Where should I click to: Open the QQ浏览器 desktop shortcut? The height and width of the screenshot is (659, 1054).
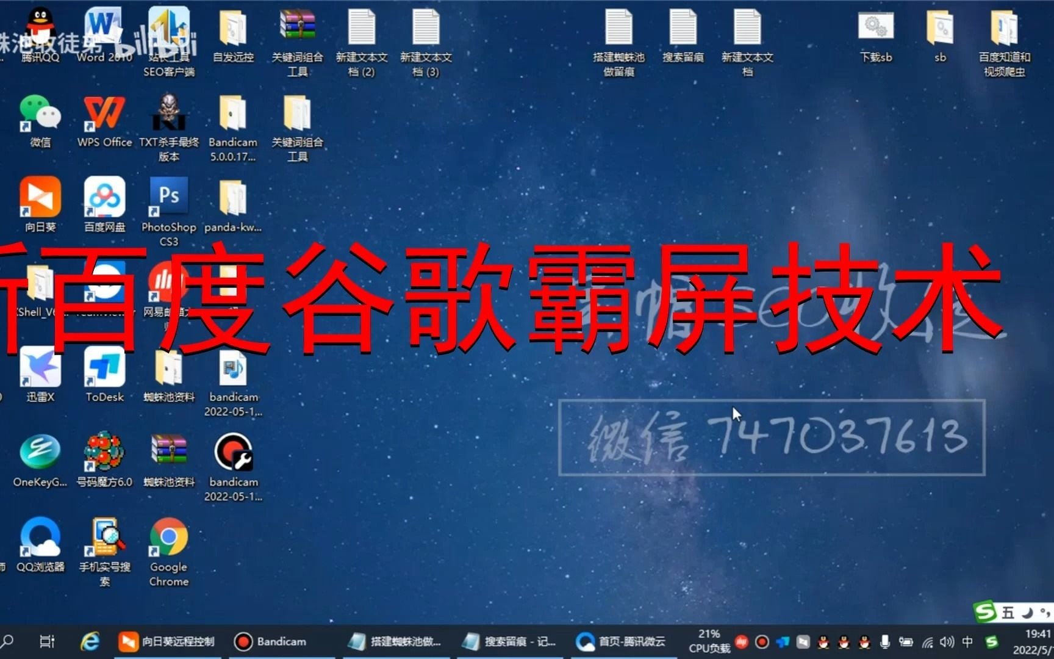40,545
